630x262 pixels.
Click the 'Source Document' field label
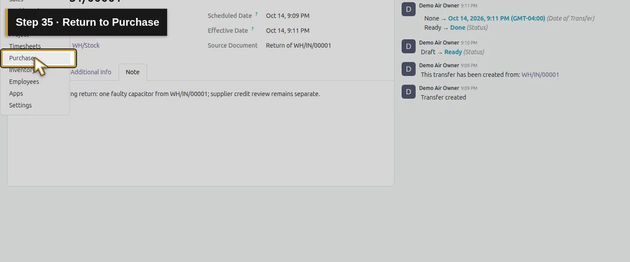point(233,45)
